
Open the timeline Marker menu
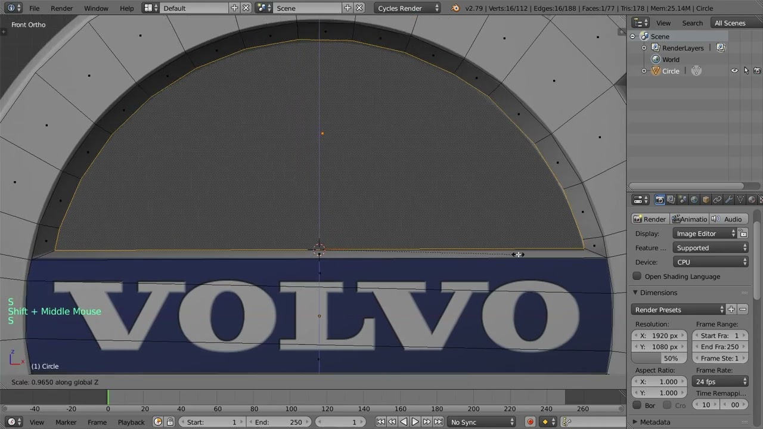pyautogui.click(x=66, y=422)
